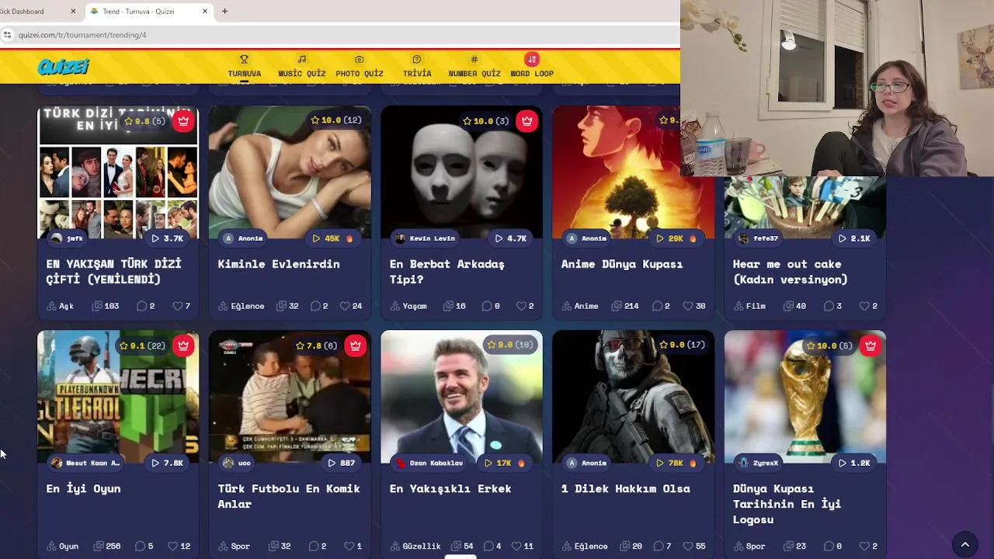Click the Güzellik category tag

click(415, 546)
